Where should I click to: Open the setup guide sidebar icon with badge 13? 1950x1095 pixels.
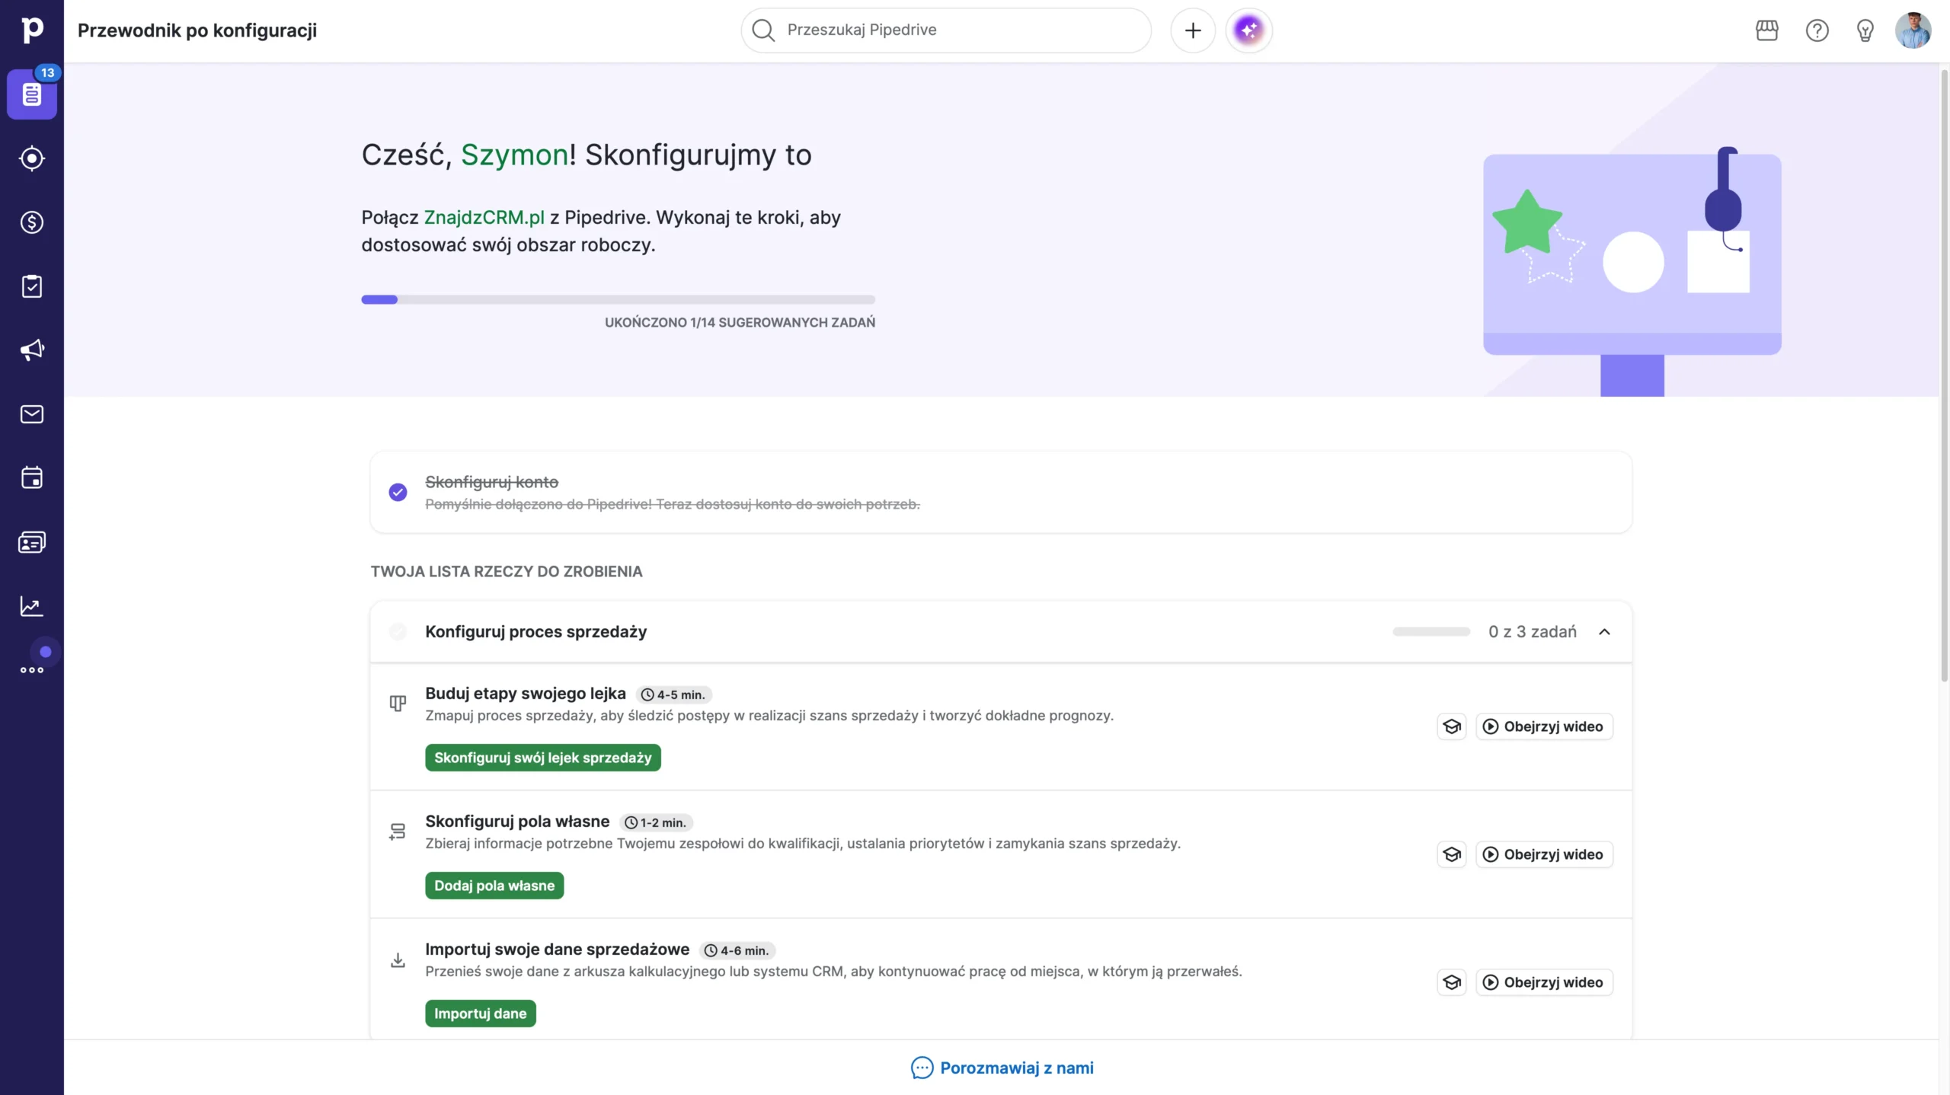tap(32, 94)
